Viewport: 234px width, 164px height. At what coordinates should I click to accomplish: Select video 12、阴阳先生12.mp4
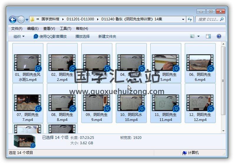pos(200,103)
